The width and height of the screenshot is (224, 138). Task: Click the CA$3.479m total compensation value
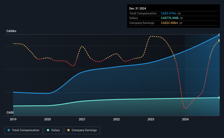pos(169,13)
